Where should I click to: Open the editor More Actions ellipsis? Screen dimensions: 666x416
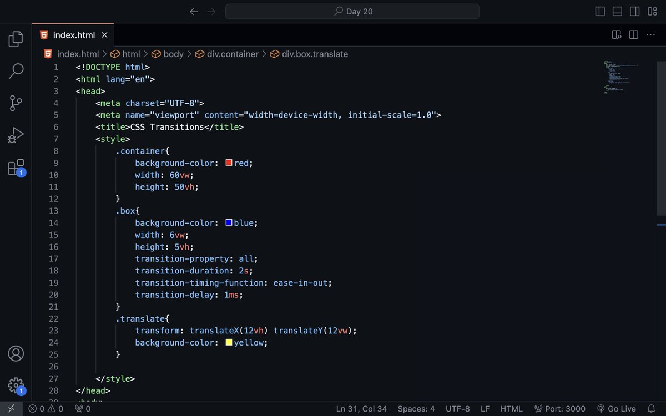[651, 35]
